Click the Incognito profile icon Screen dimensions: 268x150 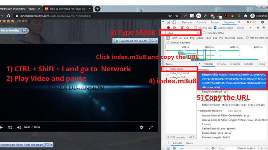[x=252, y=16]
